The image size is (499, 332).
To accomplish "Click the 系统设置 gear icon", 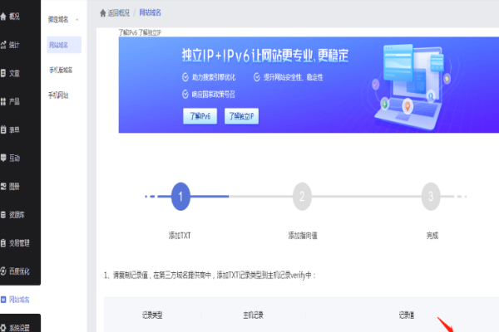I will pyautogui.click(x=3, y=328).
